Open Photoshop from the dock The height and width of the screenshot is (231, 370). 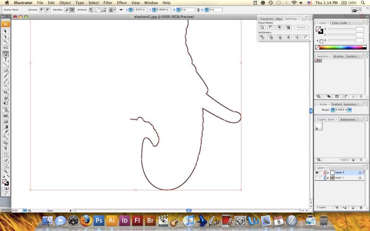[99, 220]
